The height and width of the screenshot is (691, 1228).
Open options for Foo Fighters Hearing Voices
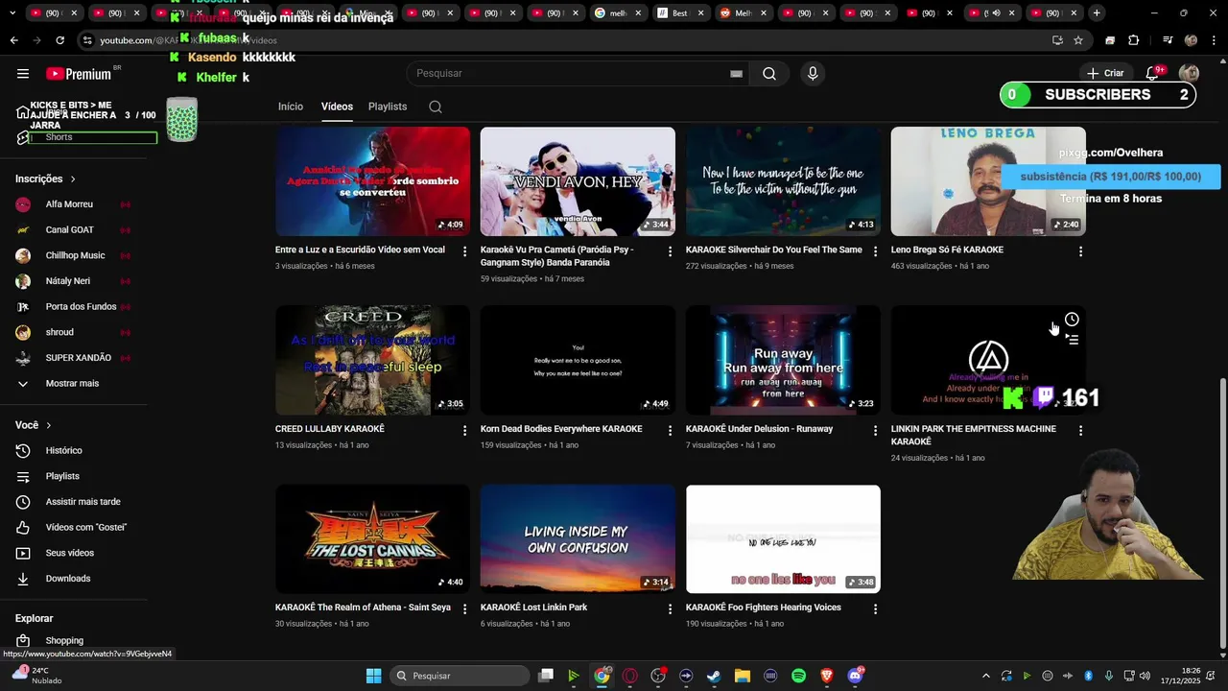pyautogui.click(x=875, y=609)
